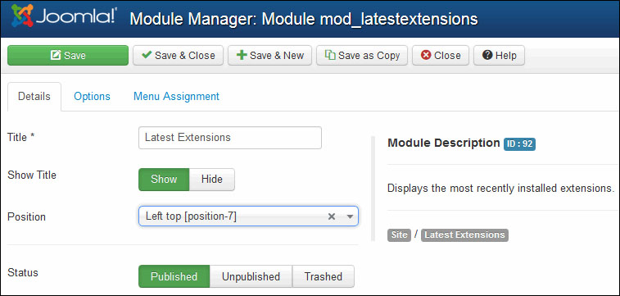Open the Left top [position-7] combo box
620x296 pixels.
[248, 216]
